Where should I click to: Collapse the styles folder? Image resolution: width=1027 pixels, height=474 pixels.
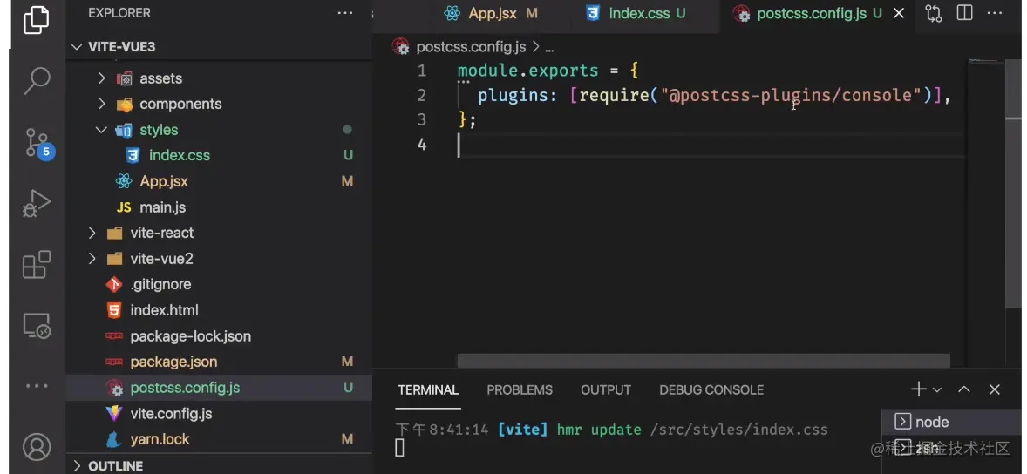pos(101,130)
